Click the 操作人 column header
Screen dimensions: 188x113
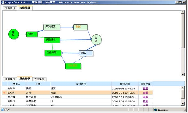16,84
